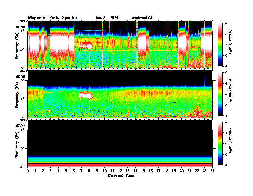Click hour label 1 on Universal Time axis

[35, 171]
